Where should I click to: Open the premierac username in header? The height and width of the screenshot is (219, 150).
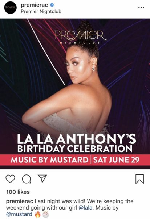click(35, 5)
